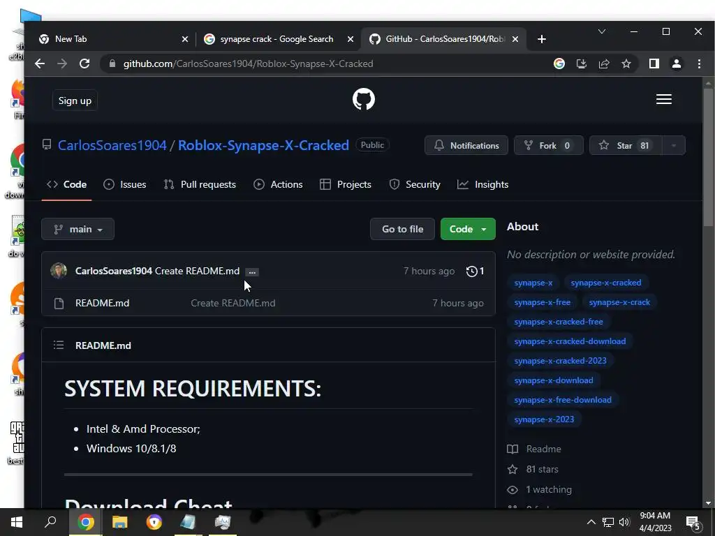Click the synapse-x topic tag
The height and width of the screenshot is (536, 715).
pyautogui.click(x=533, y=283)
